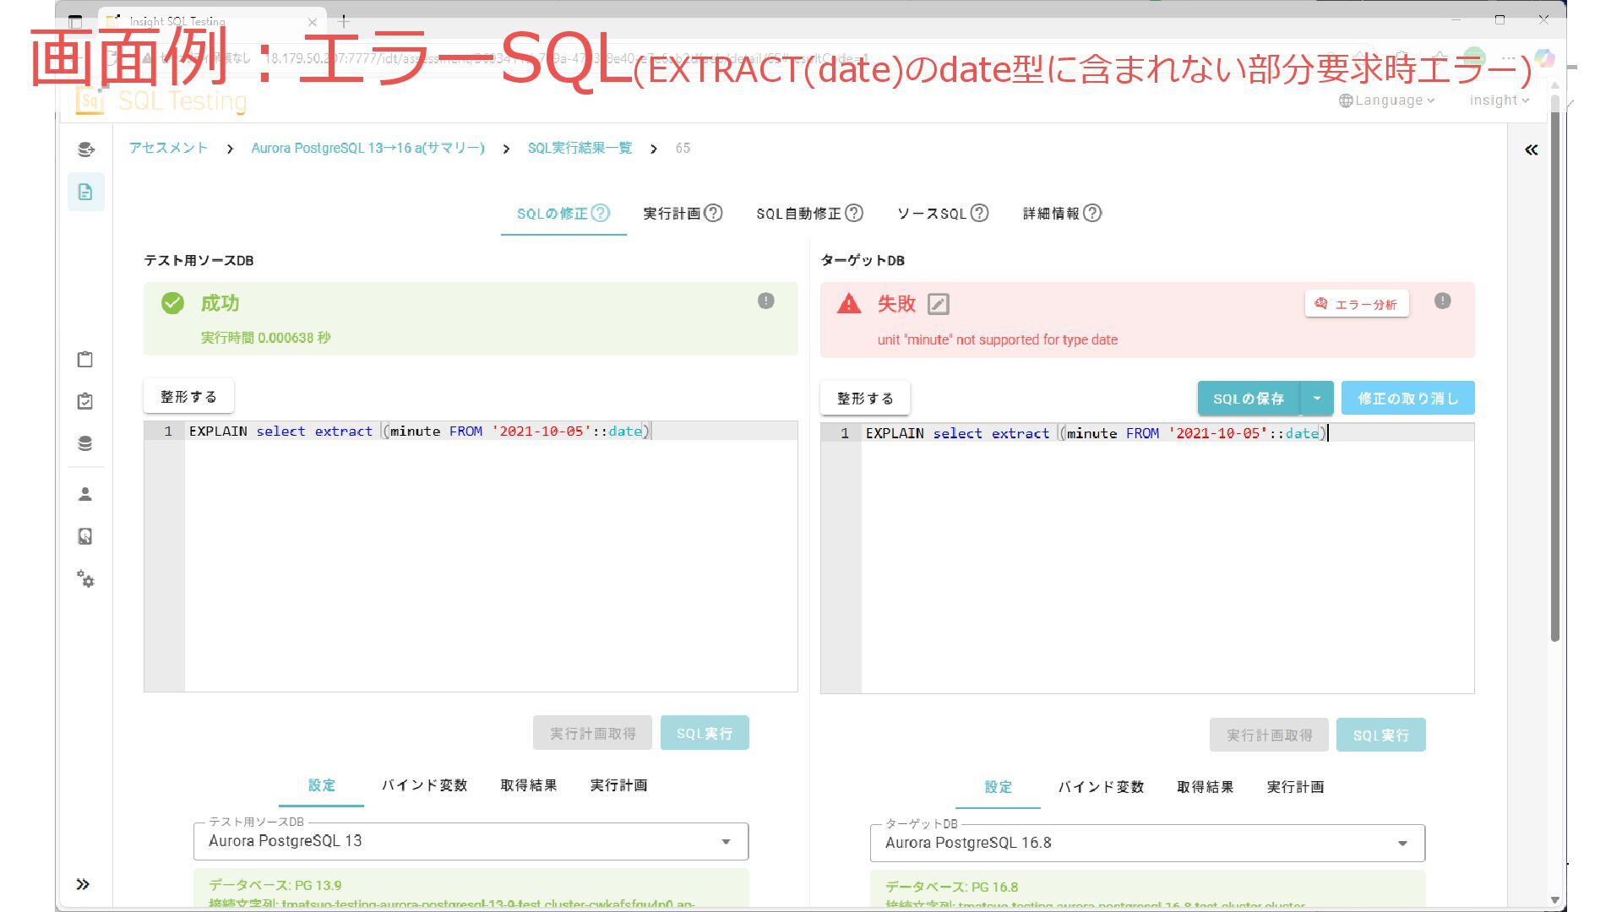Click the edit pencil icon next to 失敗
Screen dimensions: 1622x912
938,304
